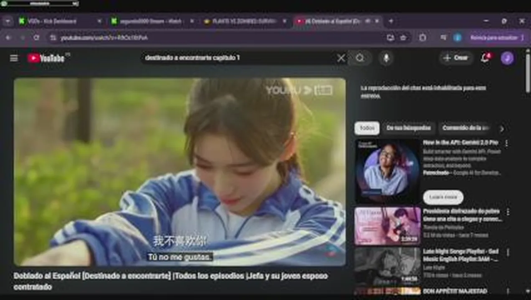Click the video player to pause
The image size is (531, 300).
(x=180, y=172)
